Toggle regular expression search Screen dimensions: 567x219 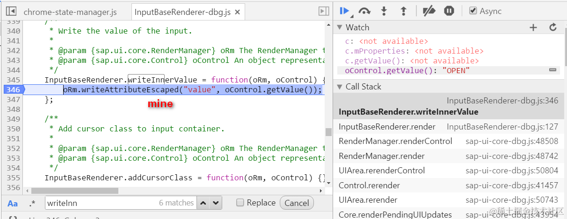click(x=32, y=203)
